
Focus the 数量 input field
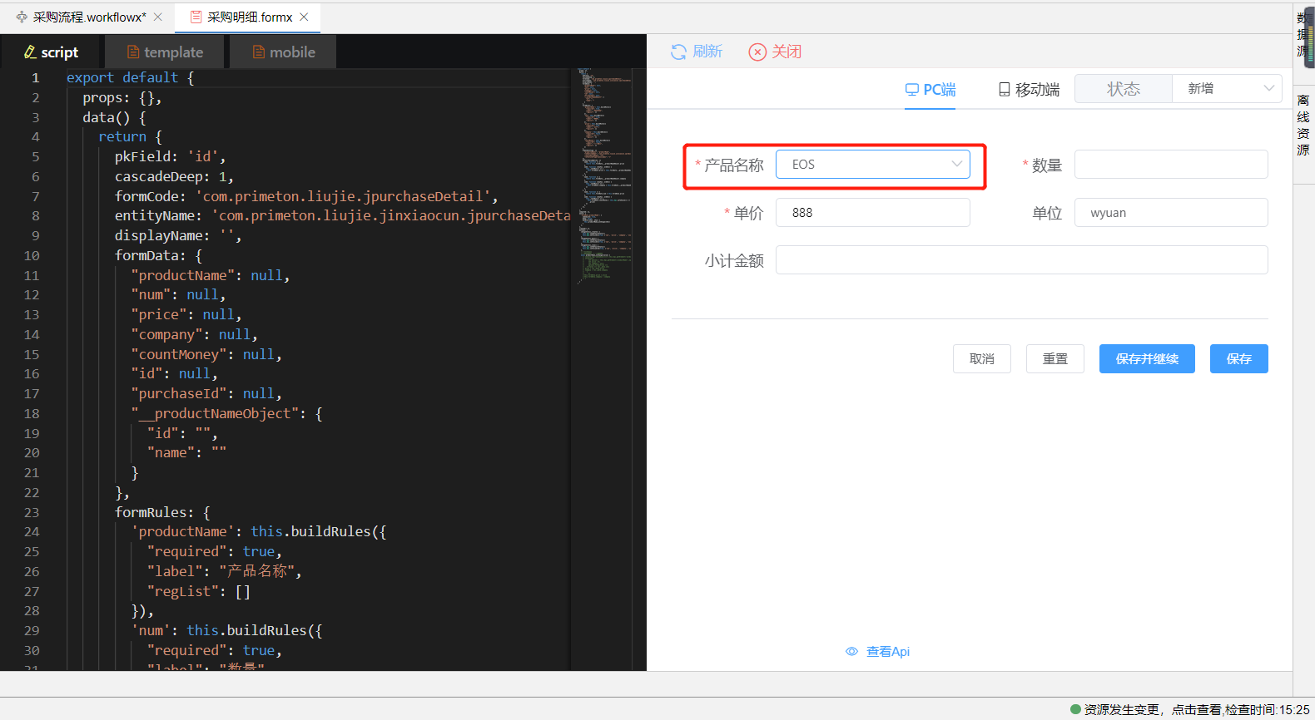tap(1170, 165)
